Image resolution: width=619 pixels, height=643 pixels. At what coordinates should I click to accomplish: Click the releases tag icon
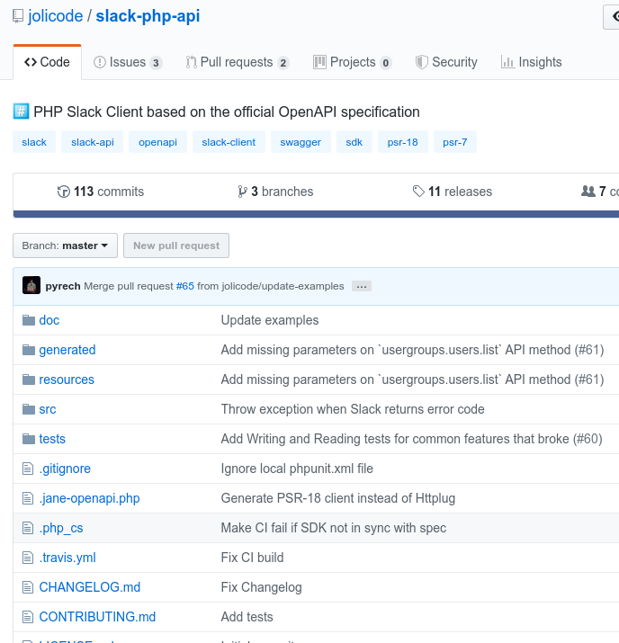click(418, 191)
